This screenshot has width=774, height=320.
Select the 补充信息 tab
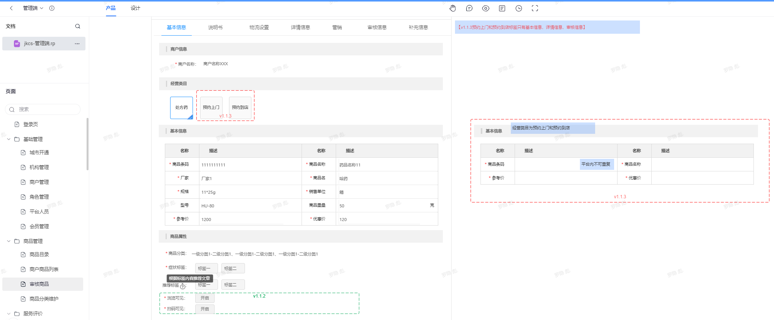click(x=418, y=27)
